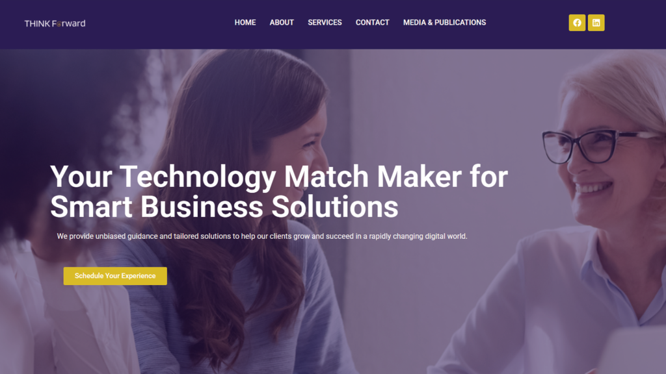This screenshot has height=374, width=666.
Task: Select SERVICES in the top navigation
Action: tap(325, 23)
